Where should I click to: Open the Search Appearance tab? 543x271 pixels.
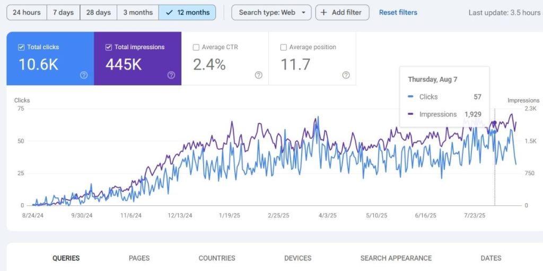[x=396, y=258]
